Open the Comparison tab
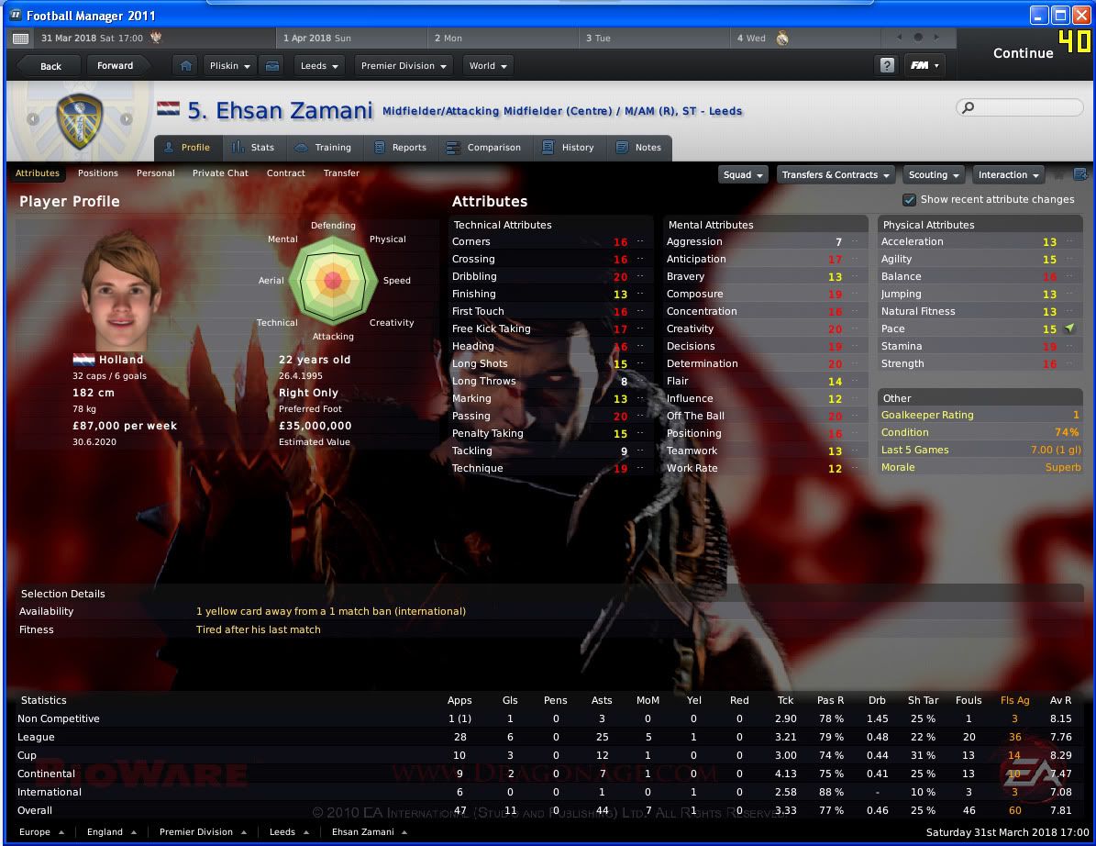Viewport: 1096px width, 846px height. [x=484, y=148]
